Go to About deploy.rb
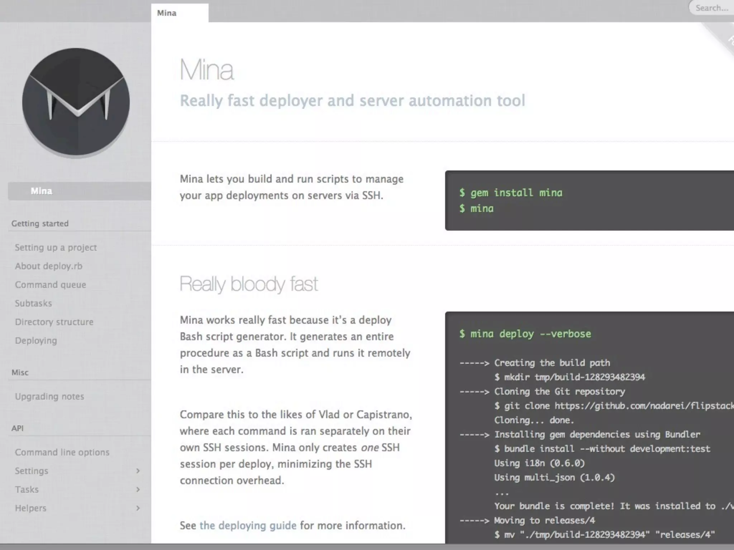The width and height of the screenshot is (734, 550). pos(48,266)
